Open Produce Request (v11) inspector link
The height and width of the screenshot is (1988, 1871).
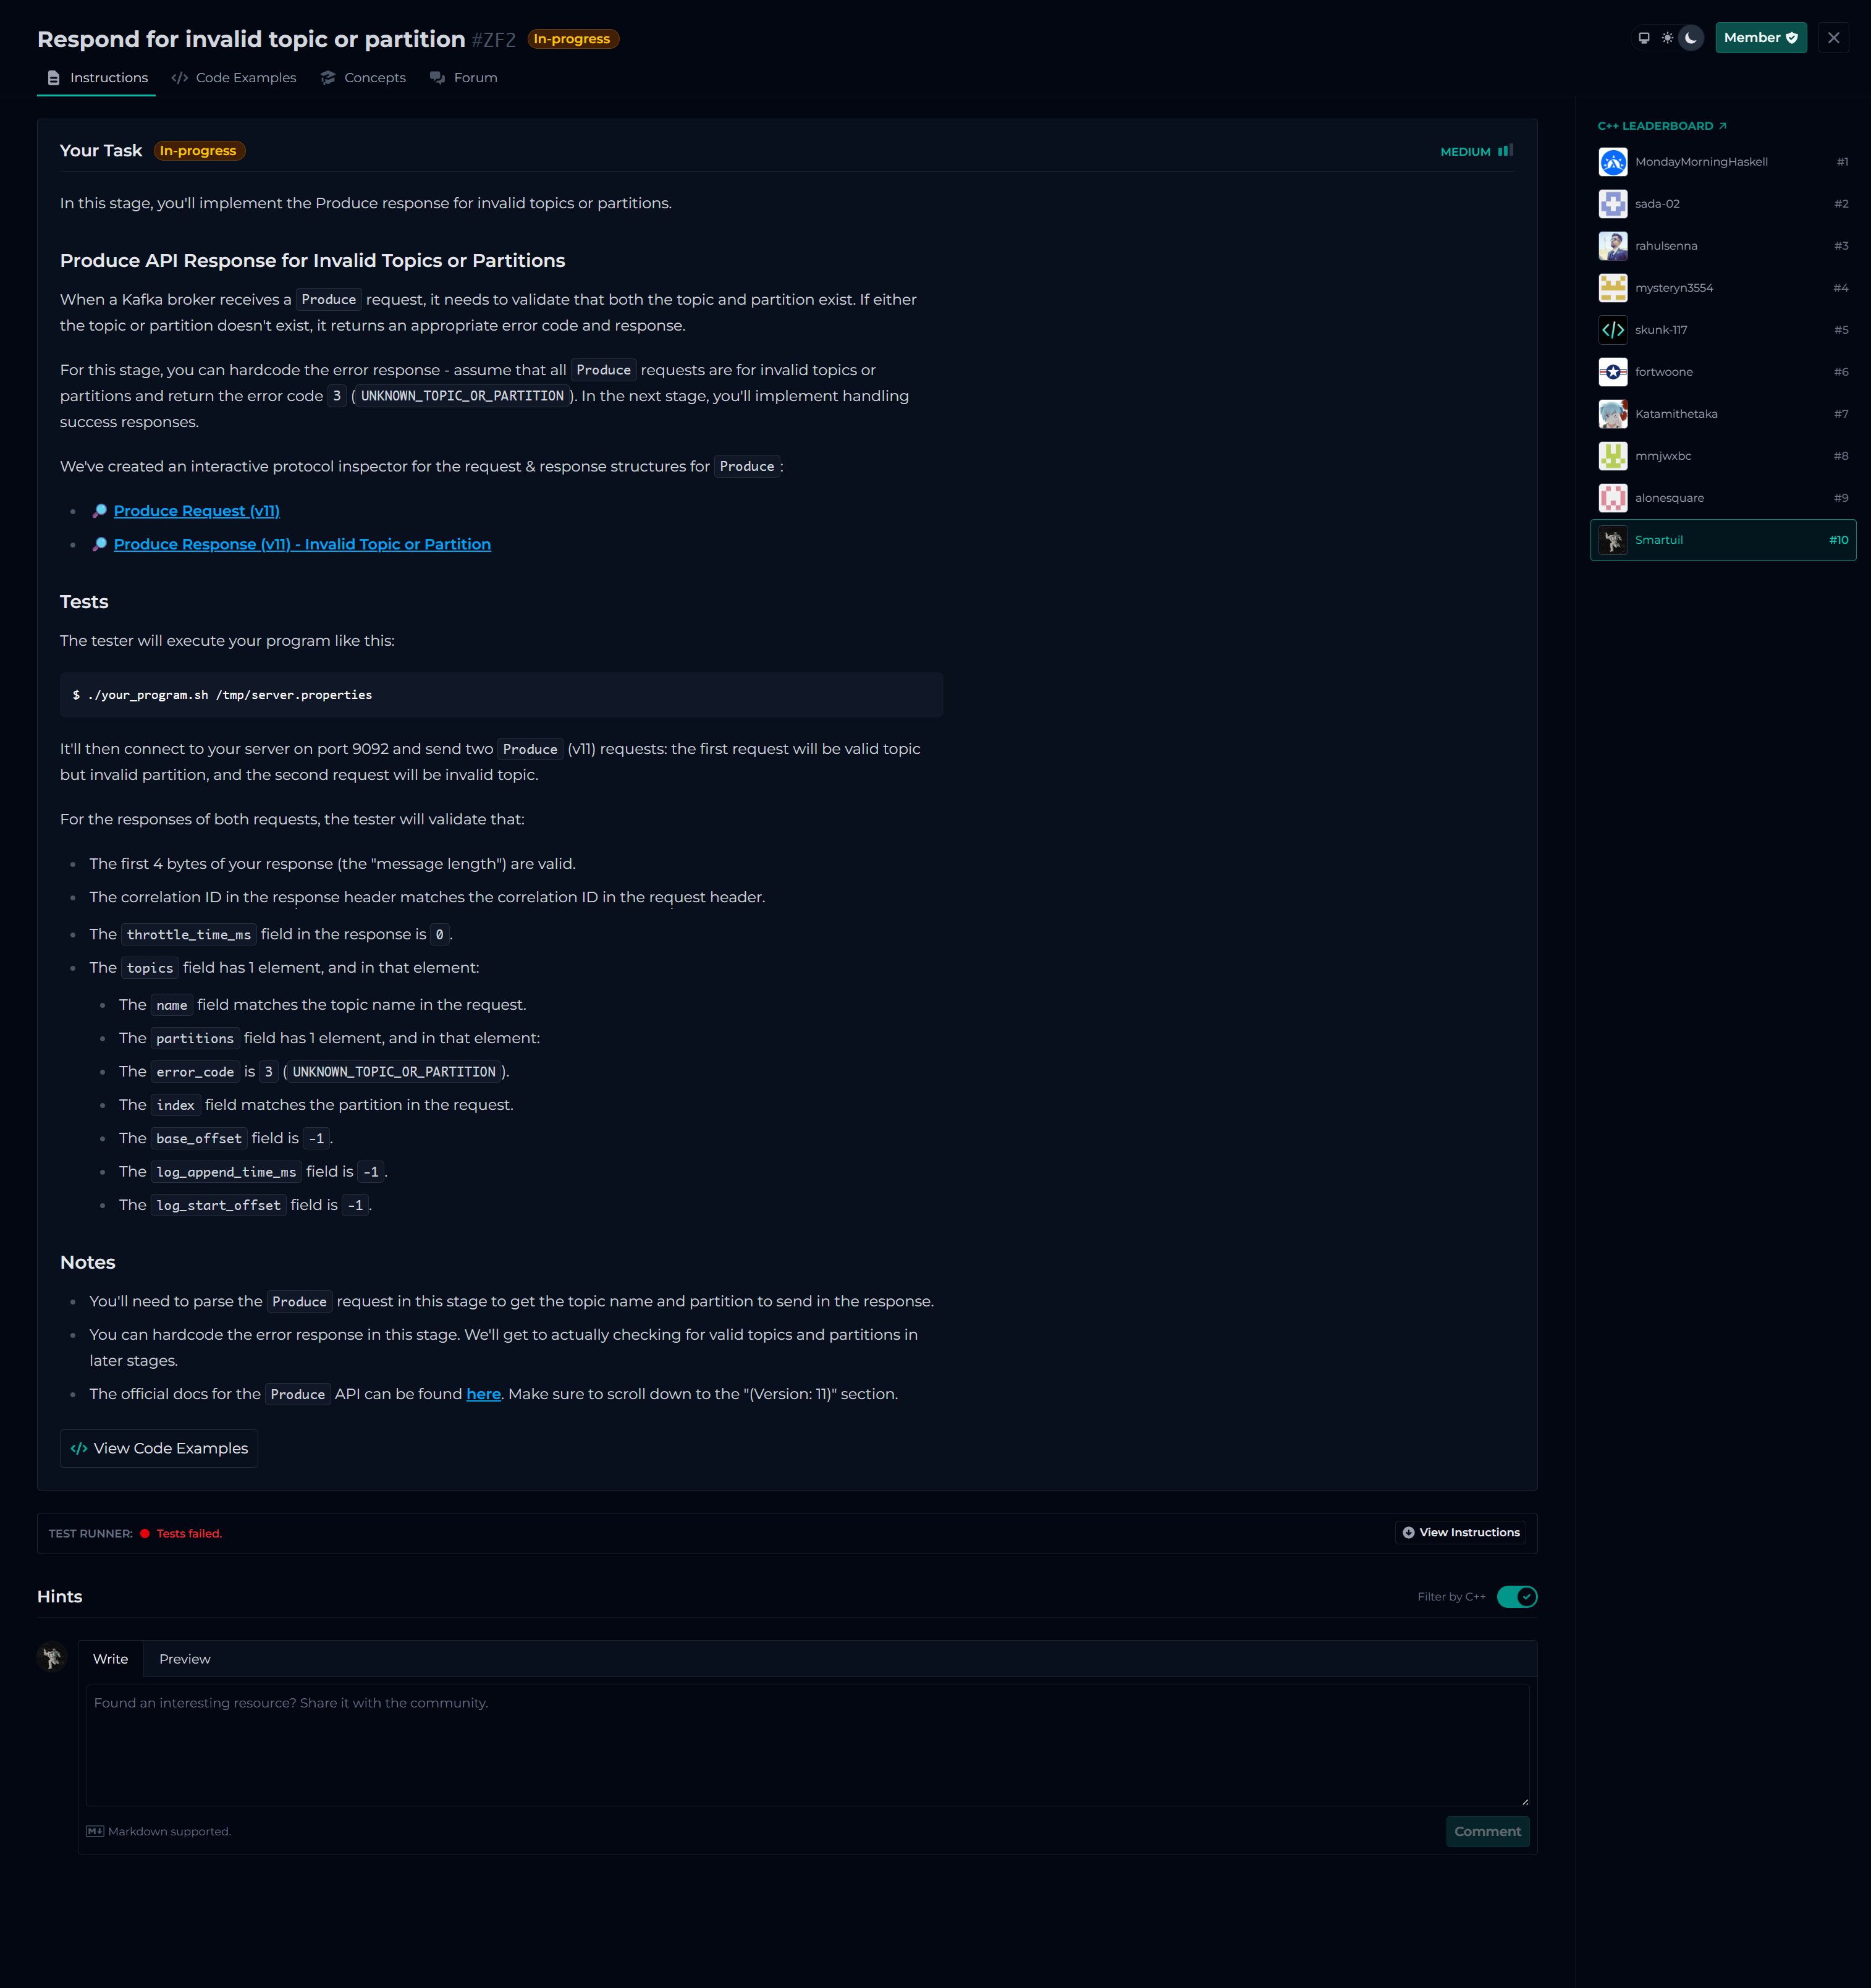(x=196, y=511)
